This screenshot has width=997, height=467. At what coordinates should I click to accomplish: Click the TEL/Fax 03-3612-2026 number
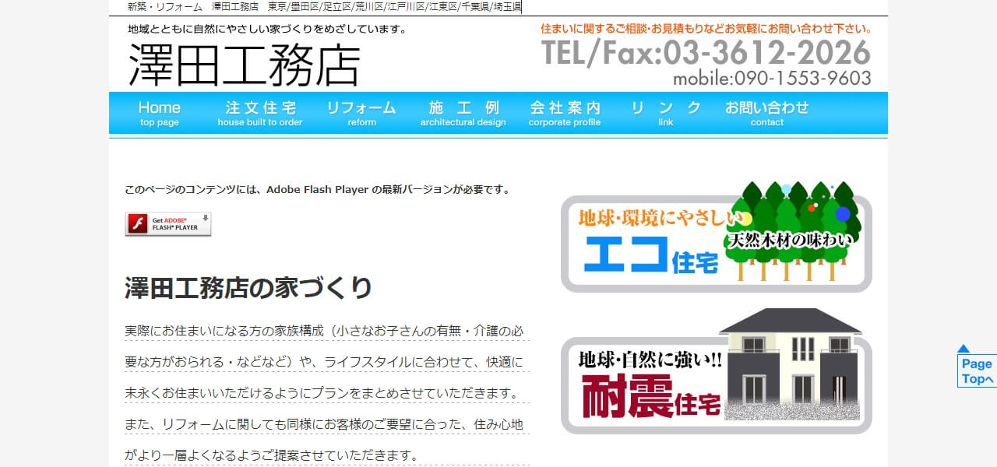point(706,53)
